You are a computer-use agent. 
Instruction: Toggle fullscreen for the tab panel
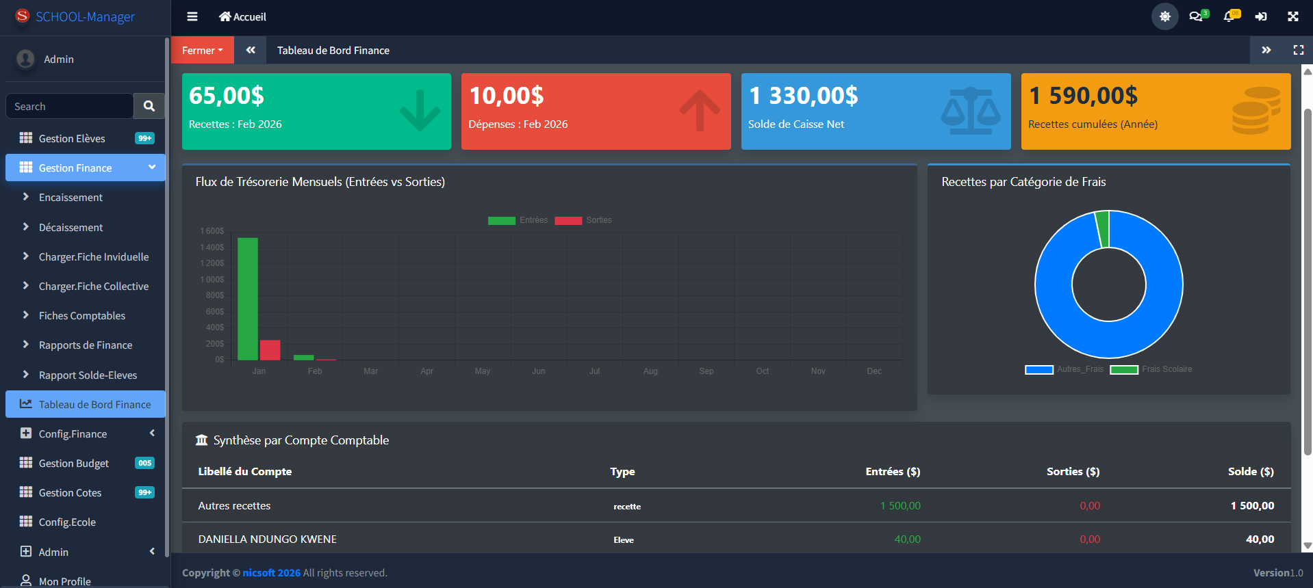tap(1298, 50)
